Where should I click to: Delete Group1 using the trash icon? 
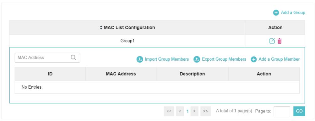pos(280,41)
